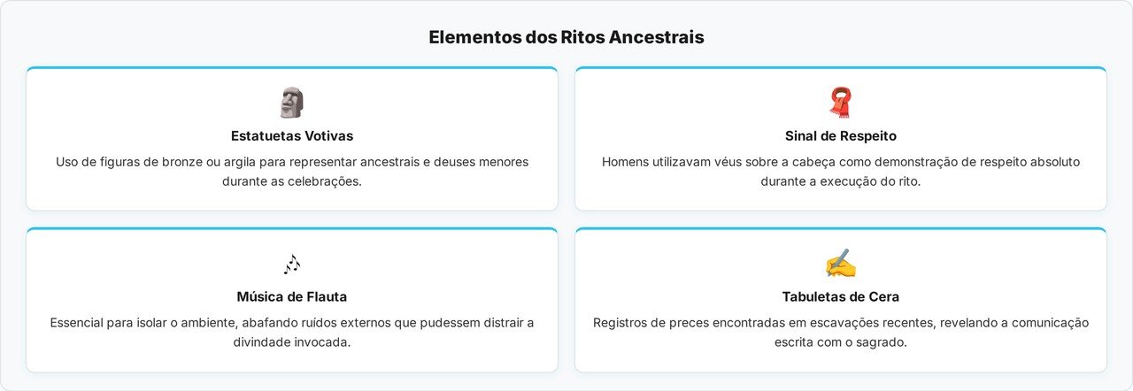Click the text line 'escrita com o sagrado.'
This screenshot has height=391, width=1133.
[x=840, y=342]
